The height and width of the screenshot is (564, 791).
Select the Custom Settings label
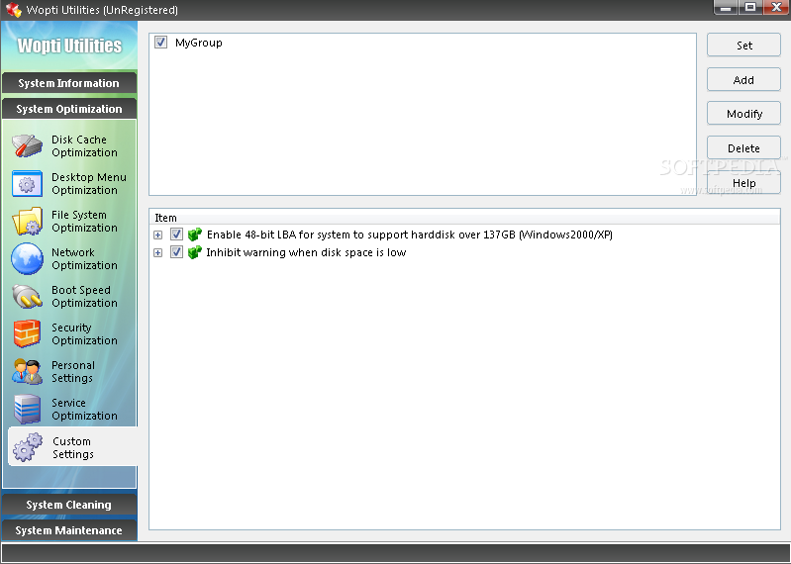point(72,447)
